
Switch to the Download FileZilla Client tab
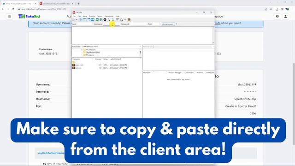click(56, 4)
